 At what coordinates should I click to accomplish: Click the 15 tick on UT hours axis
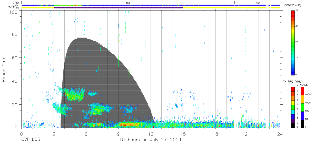point(183,134)
